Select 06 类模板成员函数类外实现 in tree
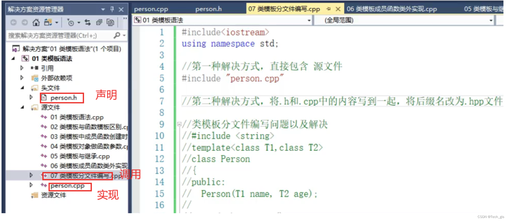The height and width of the screenshot is (221, 508). (x=89, y=166)
